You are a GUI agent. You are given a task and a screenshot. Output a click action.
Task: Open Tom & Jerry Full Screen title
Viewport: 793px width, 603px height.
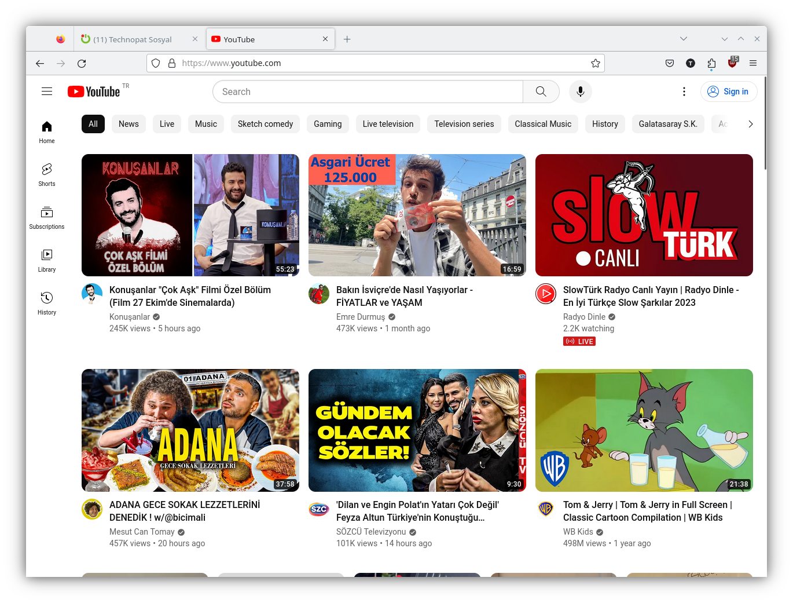(x=648, y=511)
